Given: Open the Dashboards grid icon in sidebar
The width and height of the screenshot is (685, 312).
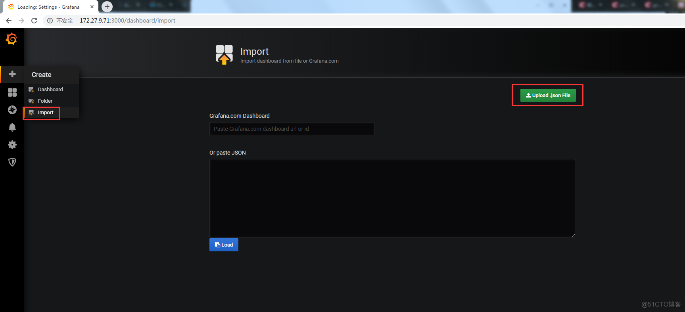Looking at the screenshot, I should click(12, 92).
